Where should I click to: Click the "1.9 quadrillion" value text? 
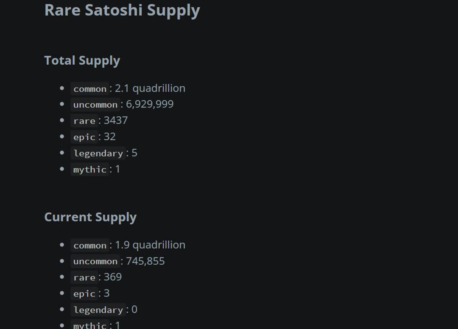(x=150, y=245)
